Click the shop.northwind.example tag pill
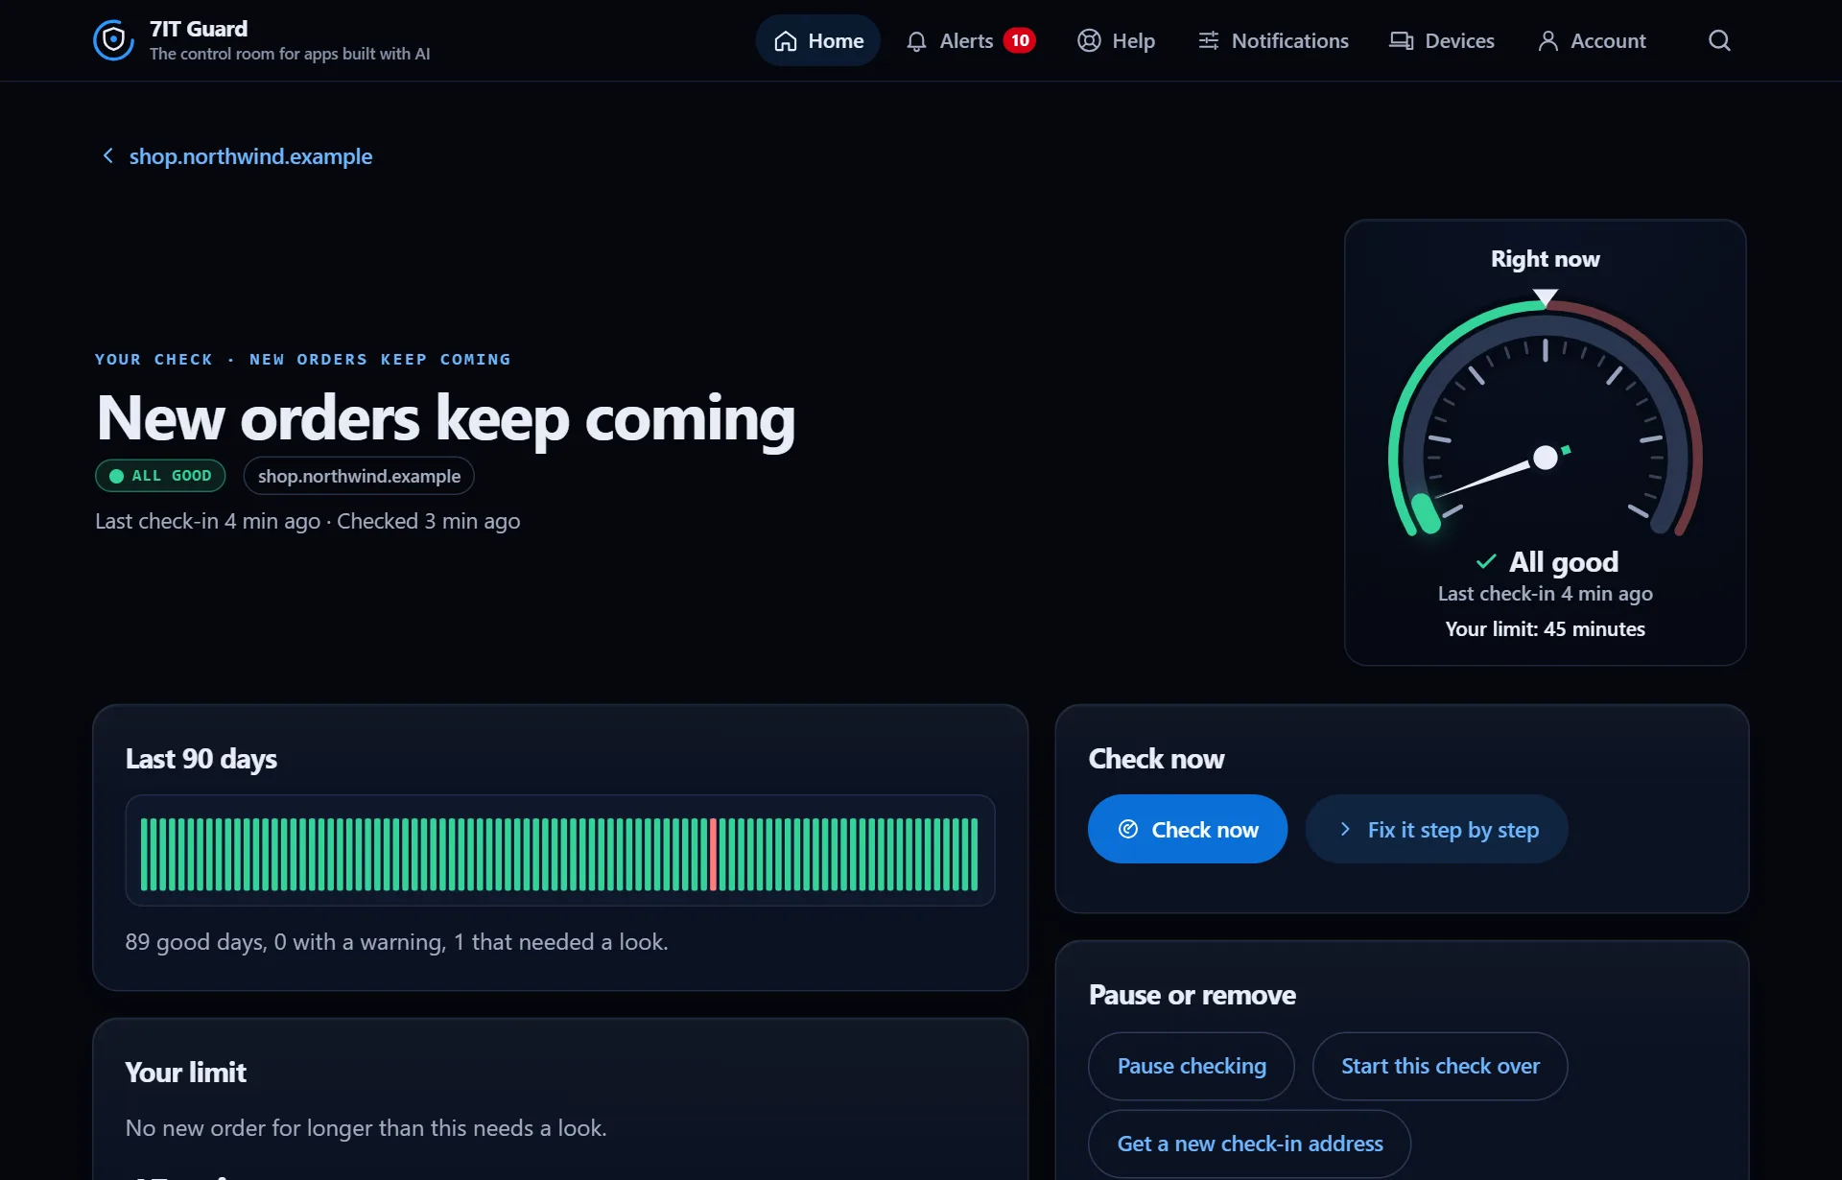This screenshot has height=1180, width=1842. pyautogui.click(x=359, y=476)
